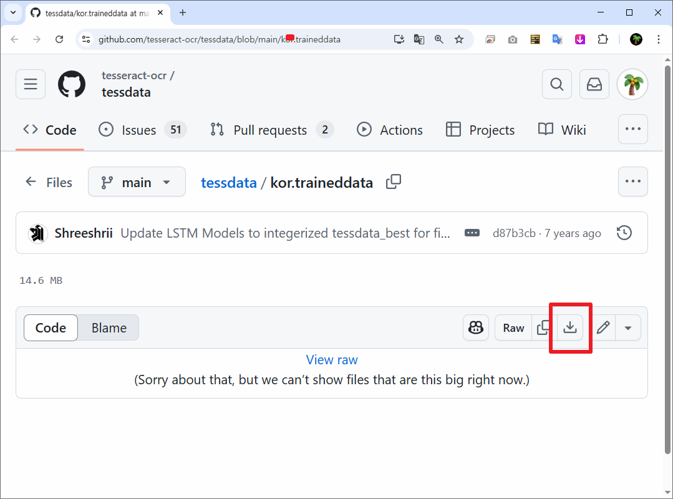673x499 pixels.
Task: Copy file path icon next to kor.traineddata
Action: pyautogui.click(x=393, y=182)
